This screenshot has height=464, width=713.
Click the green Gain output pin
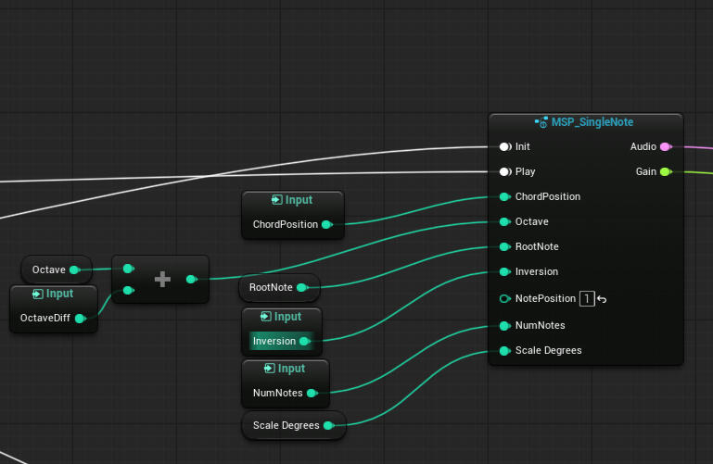665,171
